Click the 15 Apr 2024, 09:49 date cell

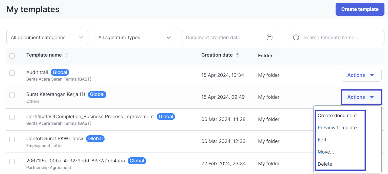click(223, 97)
